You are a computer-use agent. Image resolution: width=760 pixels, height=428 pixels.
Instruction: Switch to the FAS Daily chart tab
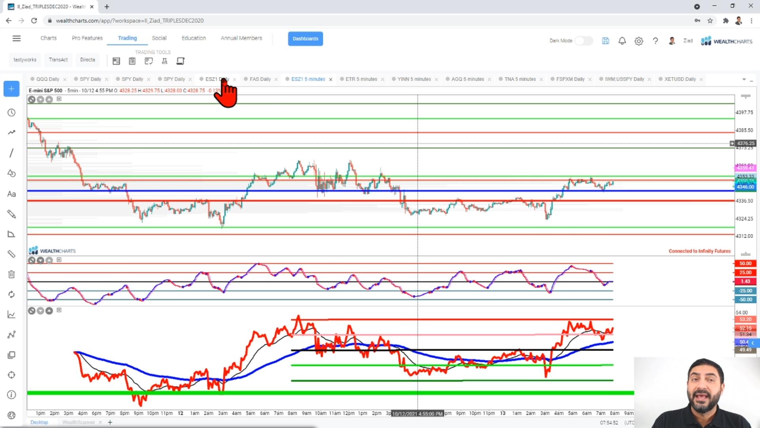pos(260,79)
